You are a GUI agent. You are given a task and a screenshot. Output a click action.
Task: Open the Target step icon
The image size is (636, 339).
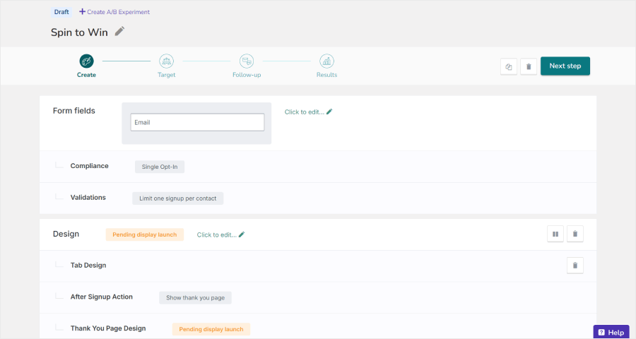pyautogui.click(x=166, y=61)
